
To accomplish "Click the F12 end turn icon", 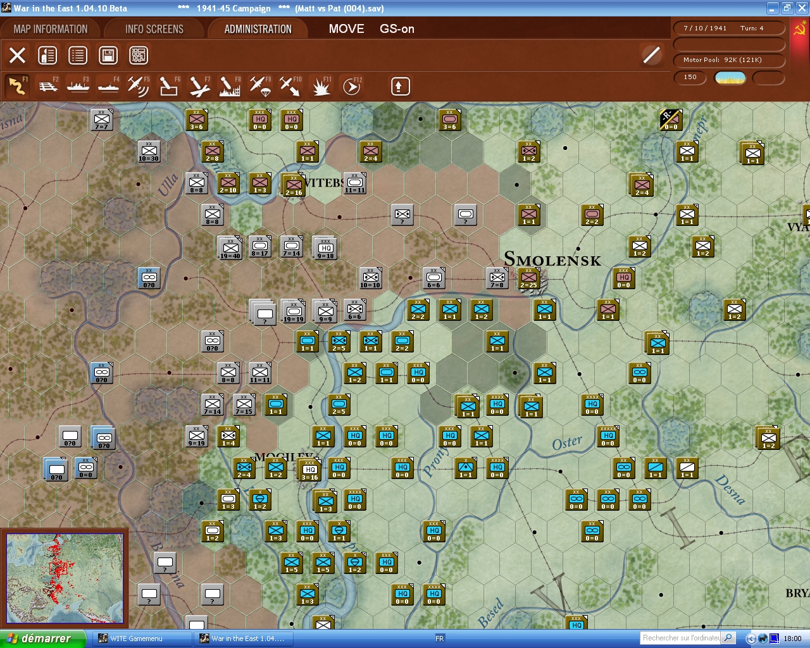I will point(351,85).
